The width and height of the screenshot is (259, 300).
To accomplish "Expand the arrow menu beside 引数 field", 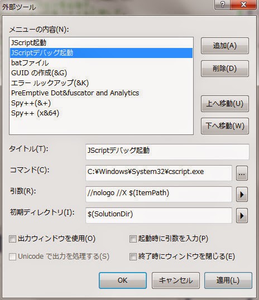I will tap(242, 195).
